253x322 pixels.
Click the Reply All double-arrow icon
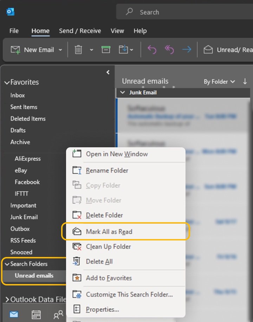click(x=169, y=50)
